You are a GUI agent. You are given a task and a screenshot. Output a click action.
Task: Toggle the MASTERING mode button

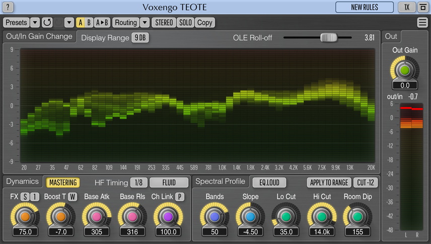63,183
